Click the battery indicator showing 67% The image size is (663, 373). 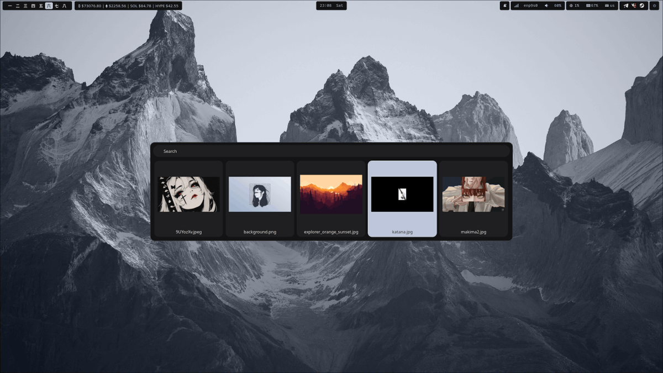point(591,5)
